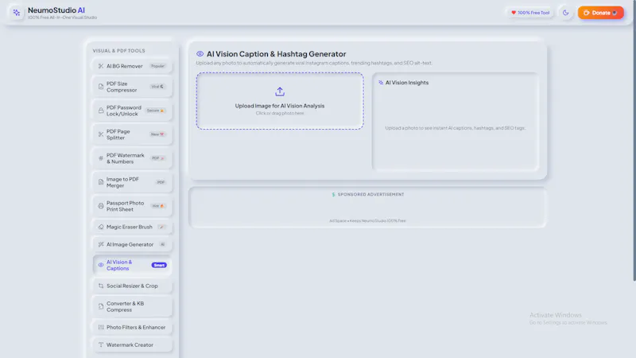Click file icon beside PDF Size Compressor
This screenshot has width=636, height=358.
(101, 87)
